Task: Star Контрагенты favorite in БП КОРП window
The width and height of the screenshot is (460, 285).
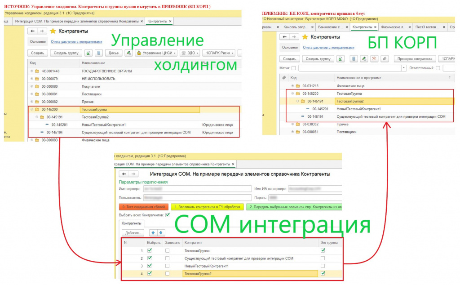Action: click(305, 37)
